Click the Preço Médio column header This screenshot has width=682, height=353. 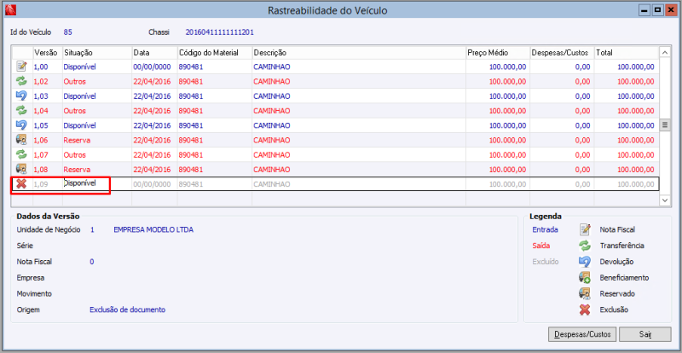point(498,52)
